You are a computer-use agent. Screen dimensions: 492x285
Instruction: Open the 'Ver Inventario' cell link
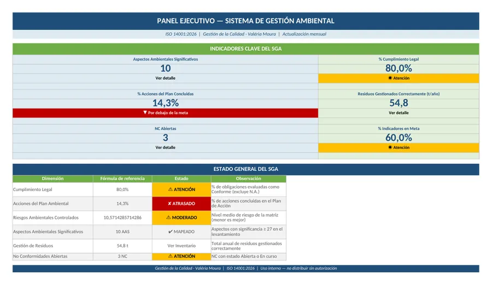pos(181,246)
